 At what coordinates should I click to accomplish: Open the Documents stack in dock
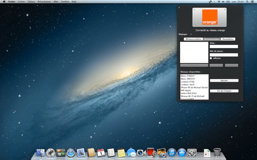pyautogui.click(x=207, y=153)
